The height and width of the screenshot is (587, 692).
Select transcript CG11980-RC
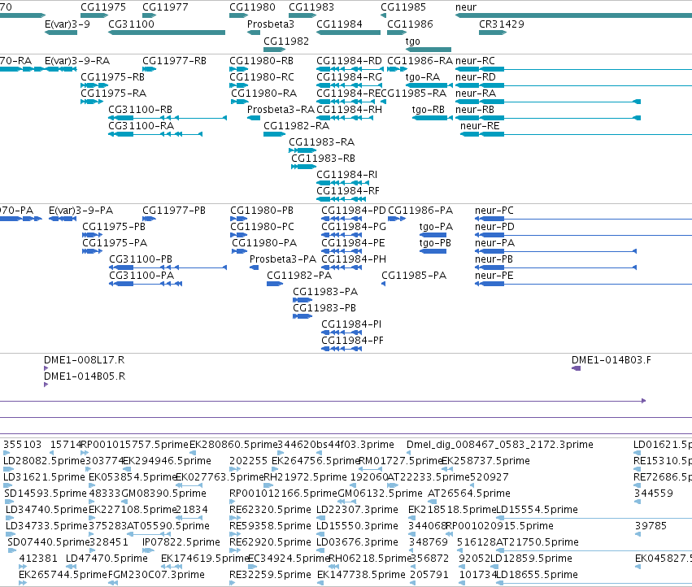pyautogui.click(x=262, y=76)
